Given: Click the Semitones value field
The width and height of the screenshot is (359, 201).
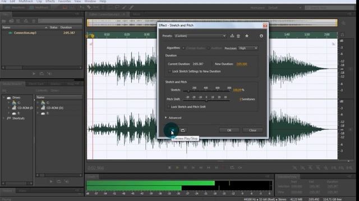Looking at the screenshot, I should point(241,99).
